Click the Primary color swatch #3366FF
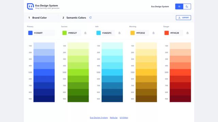218x122 pixels. click(30, 33)
